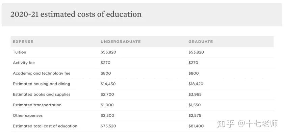Click the Estimated transportation row label
The height and width of the screenshot is (135, 285).
(x=37, y=105)
